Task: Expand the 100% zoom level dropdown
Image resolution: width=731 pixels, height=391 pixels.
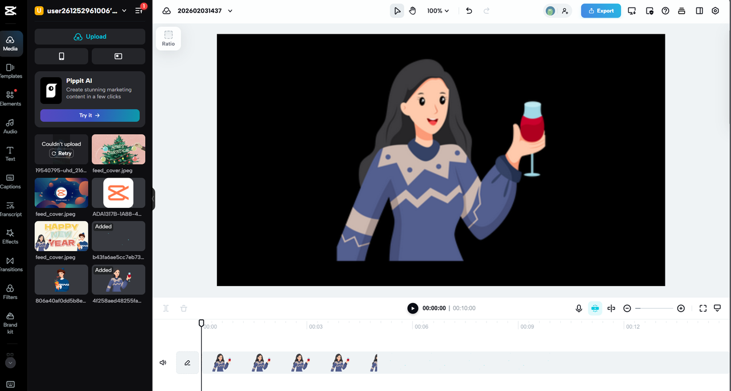Action: (437, 10)
